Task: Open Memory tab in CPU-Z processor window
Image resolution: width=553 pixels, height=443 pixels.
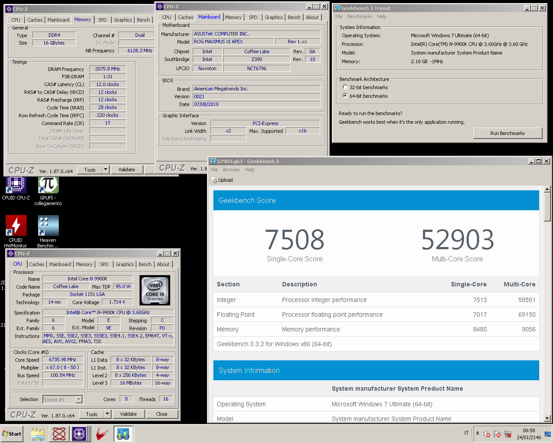Action: click(x=84, y=264)
